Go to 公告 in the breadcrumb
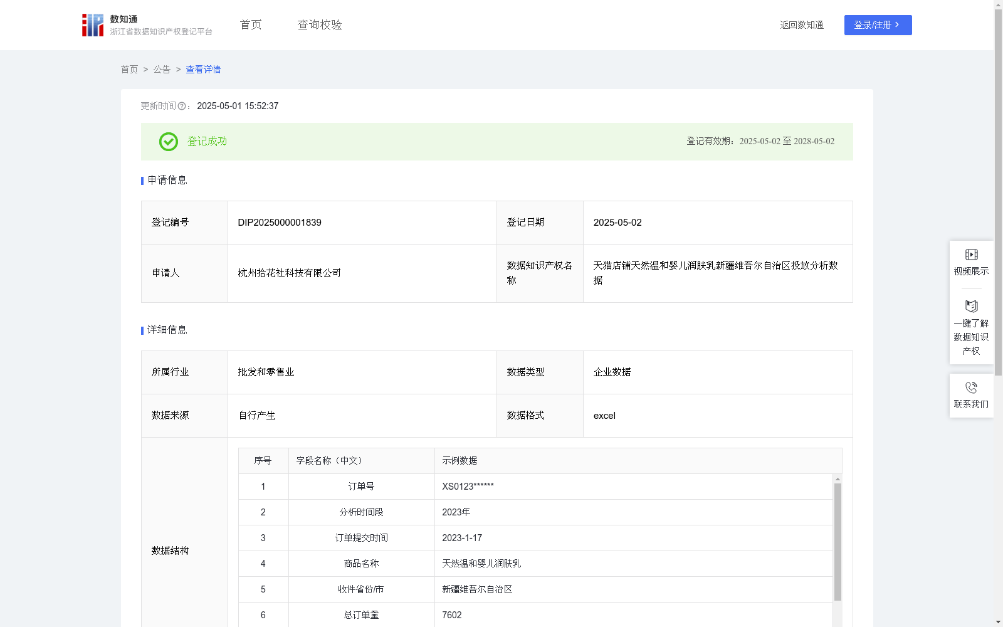 coord(162,70)
